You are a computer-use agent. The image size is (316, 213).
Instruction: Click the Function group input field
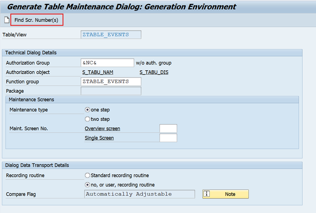[x=111, y=82]
